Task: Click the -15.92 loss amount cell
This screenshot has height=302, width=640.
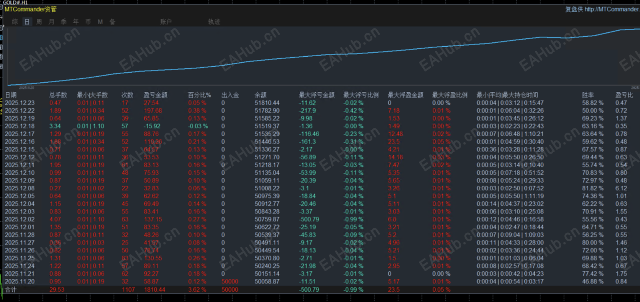Action: [x=152, y=126]
